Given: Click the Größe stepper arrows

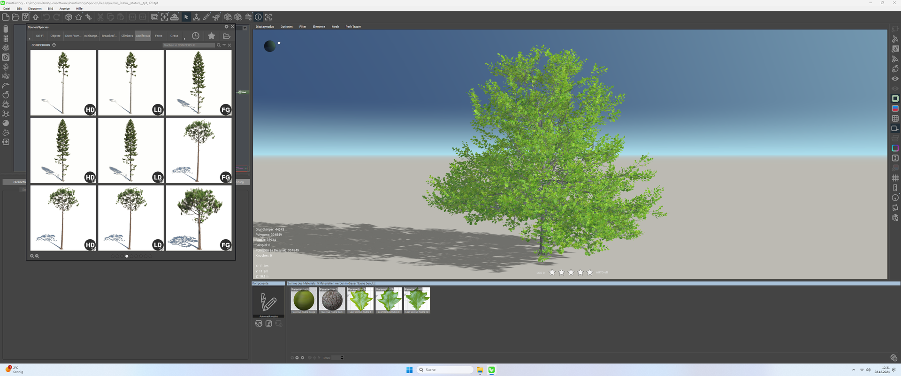Looking at the screenshot, I should click(x=342, y=358).
